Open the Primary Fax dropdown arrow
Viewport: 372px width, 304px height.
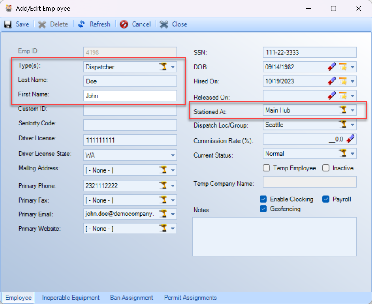(x=173, y=200)
